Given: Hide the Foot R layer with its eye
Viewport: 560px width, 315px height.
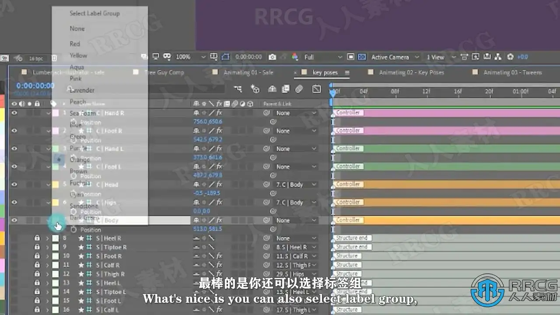Looking at the screenshot, I should tap(14, 131).
